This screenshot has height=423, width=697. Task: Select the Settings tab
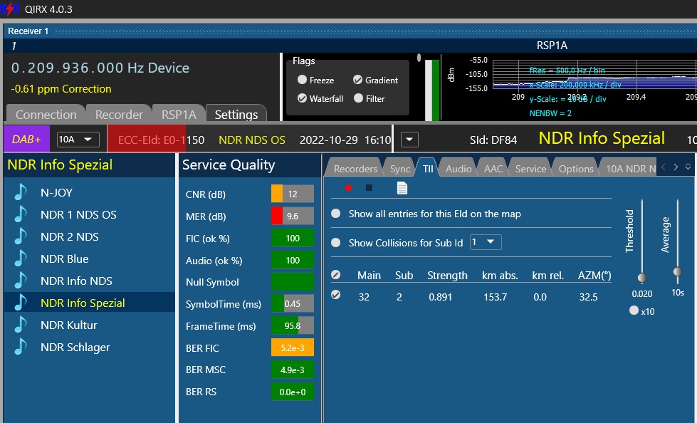236,115
